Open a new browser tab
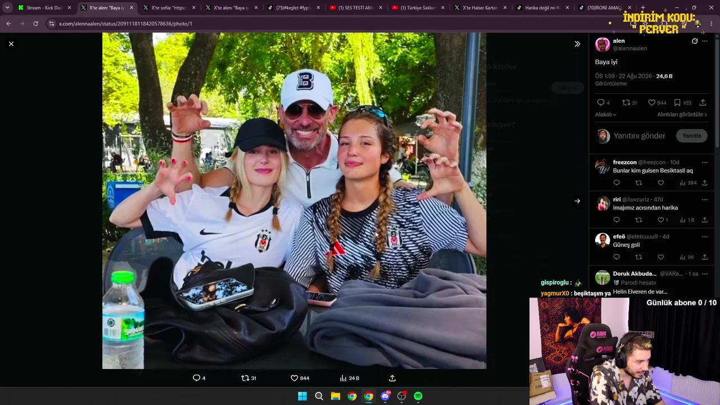This screenshot has width=720, height=405. [x=643, y=8]
